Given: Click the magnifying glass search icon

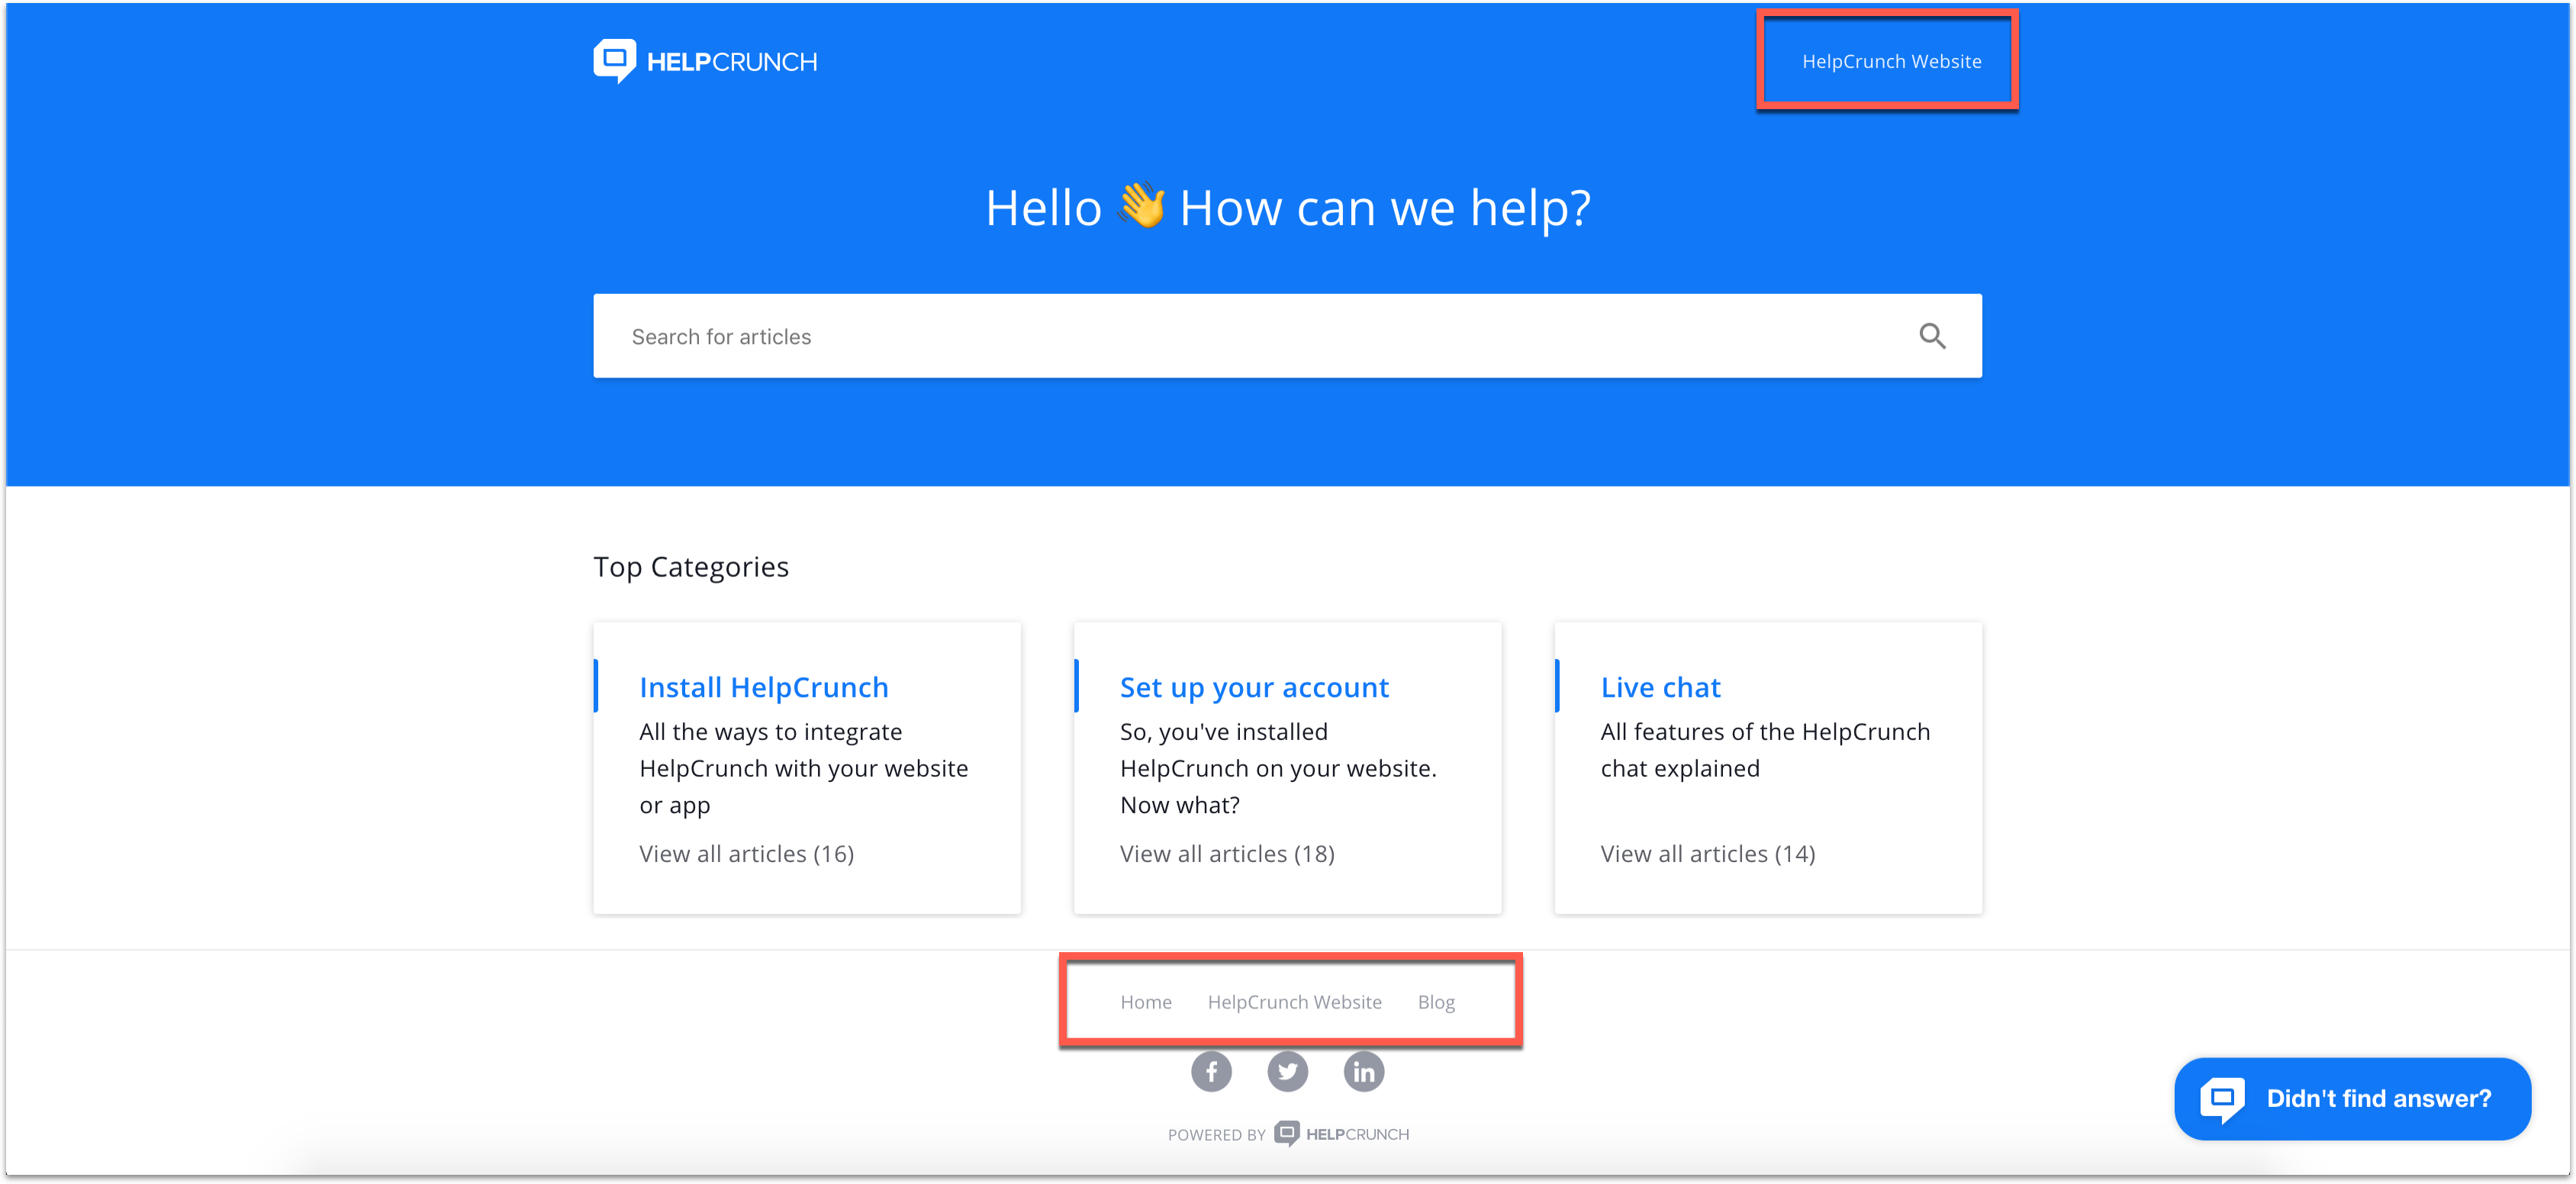Looking at the screenshot, I should 1932,336.
